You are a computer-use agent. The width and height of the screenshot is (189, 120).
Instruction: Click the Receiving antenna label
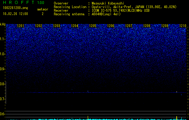point(69,14)
